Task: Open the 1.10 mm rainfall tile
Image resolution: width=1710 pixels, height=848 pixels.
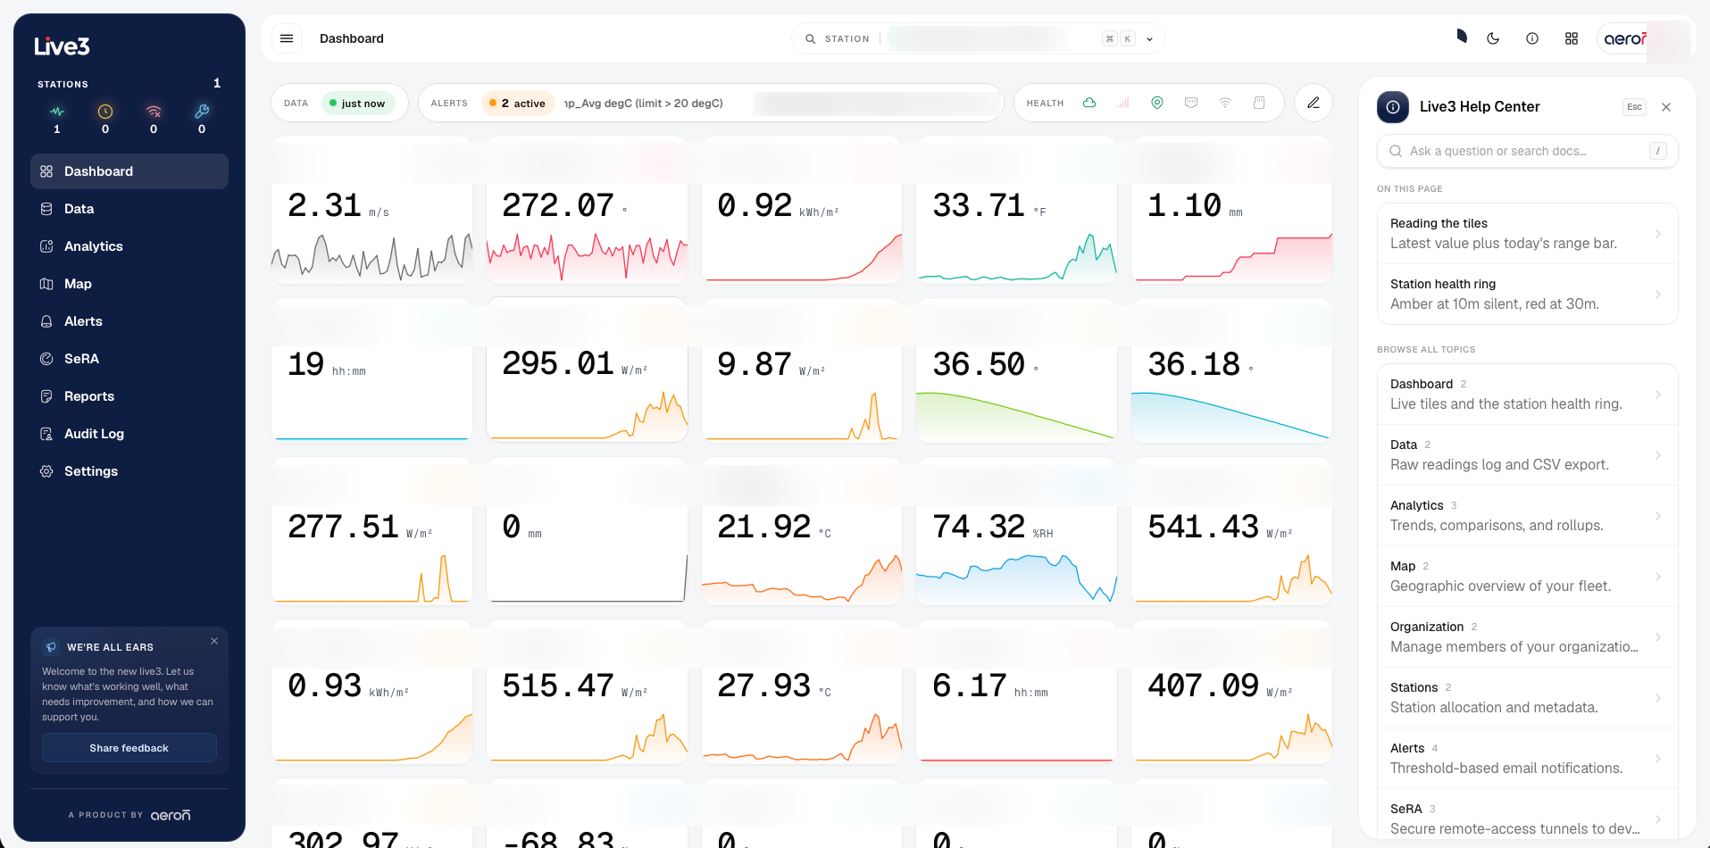Action: click(1232, 211)
